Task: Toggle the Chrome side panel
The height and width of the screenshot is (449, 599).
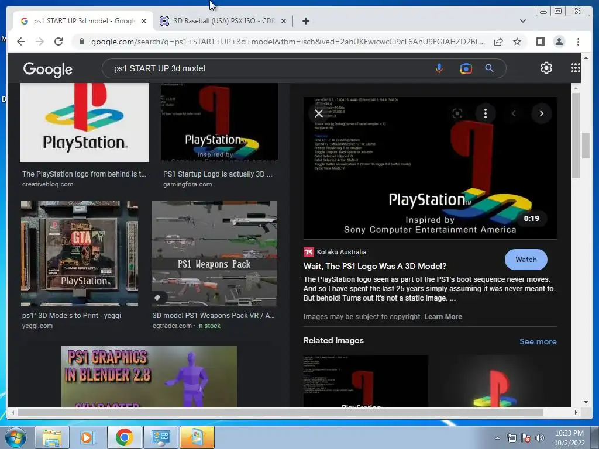Action: point(540,42)
